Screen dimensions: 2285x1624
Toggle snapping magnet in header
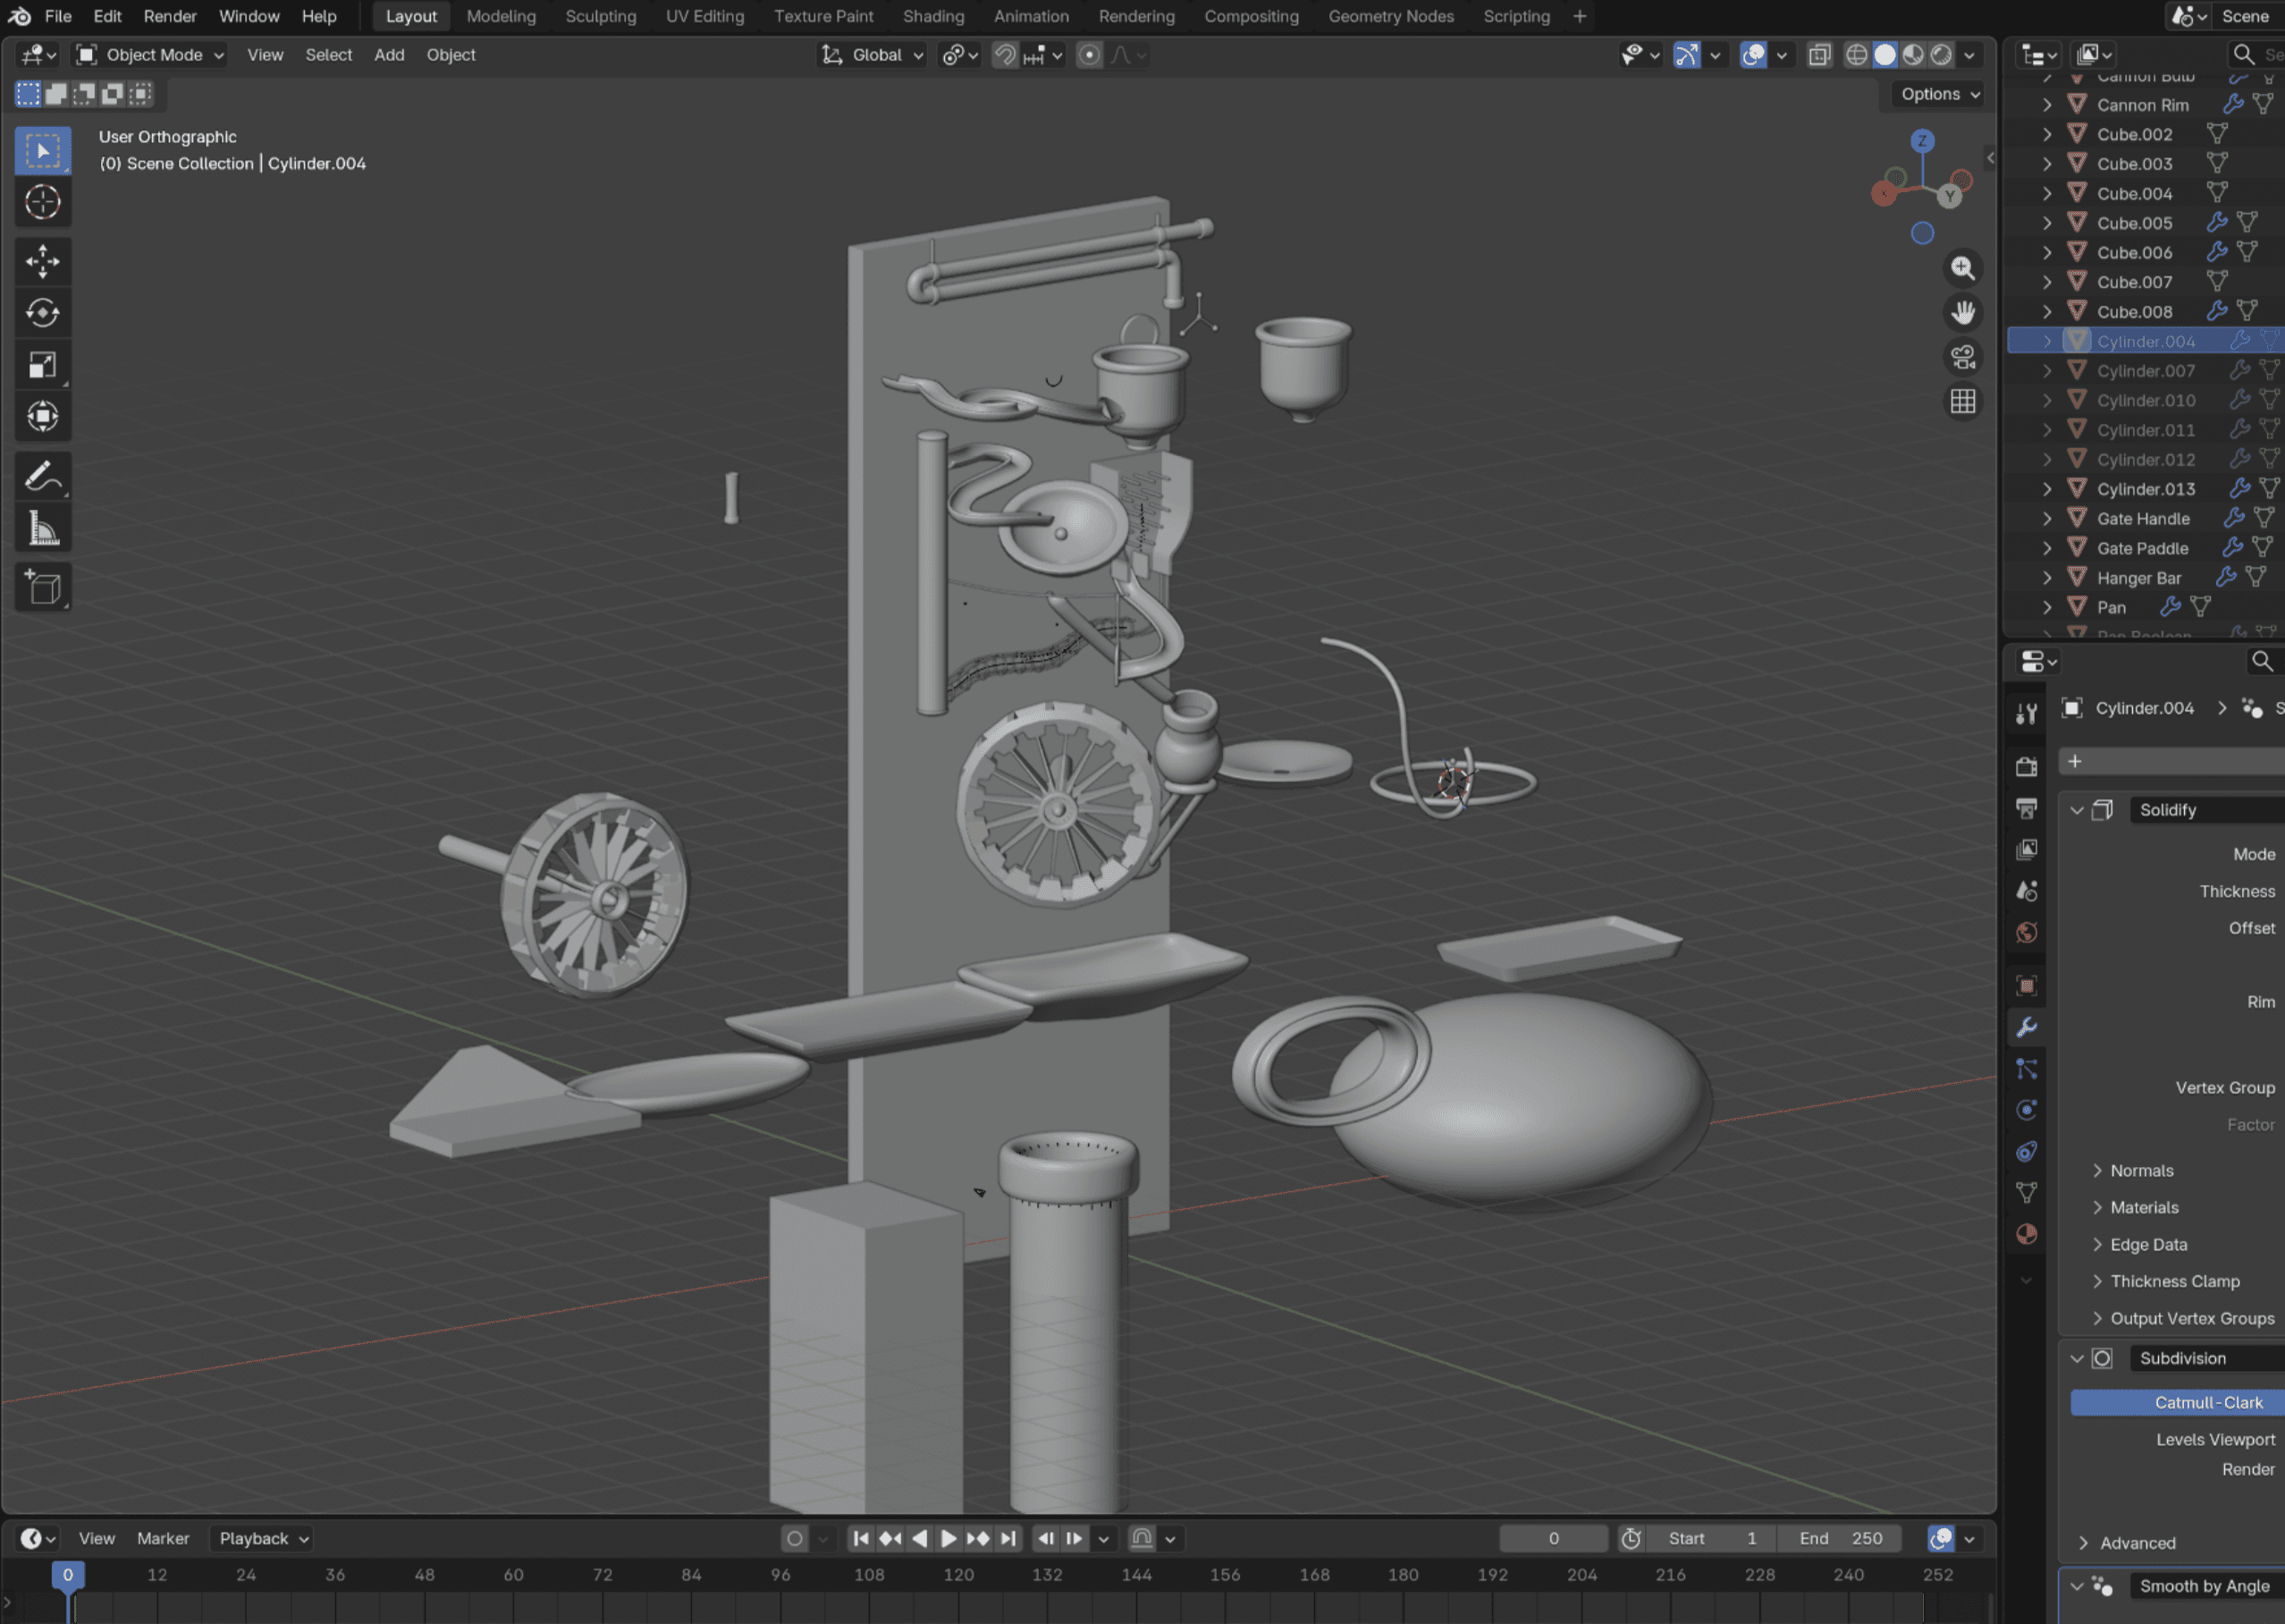(1005, 55)
